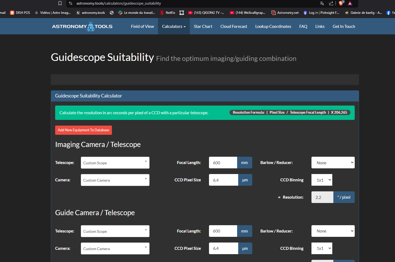Click the " / pixel unit label
The image size is (395, 262).
(x=344, y=197)
